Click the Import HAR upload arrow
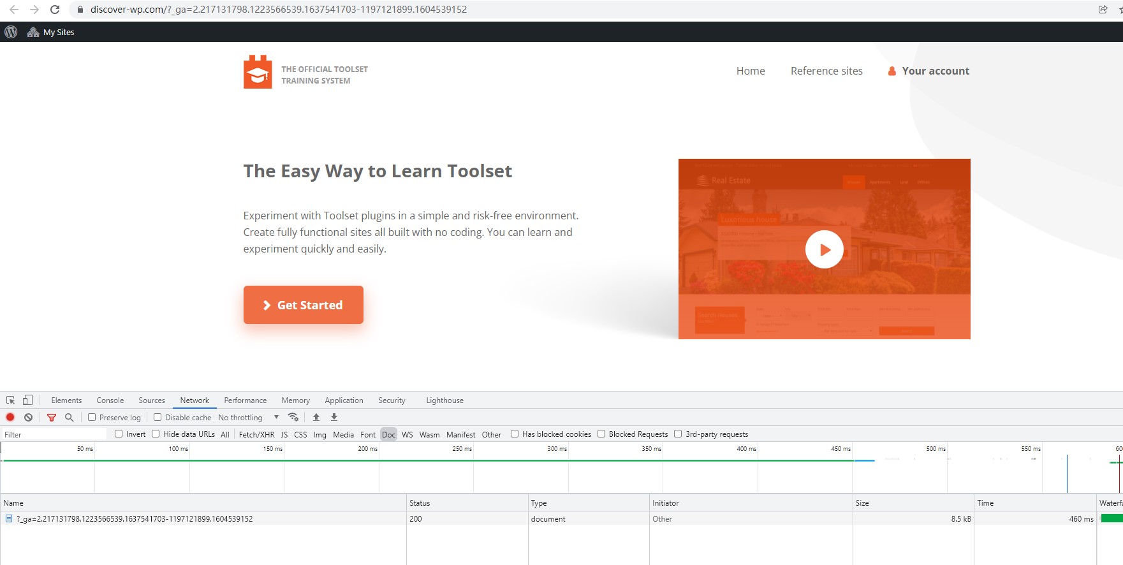Screen dimensions: 1123x565 click(316, 417)
